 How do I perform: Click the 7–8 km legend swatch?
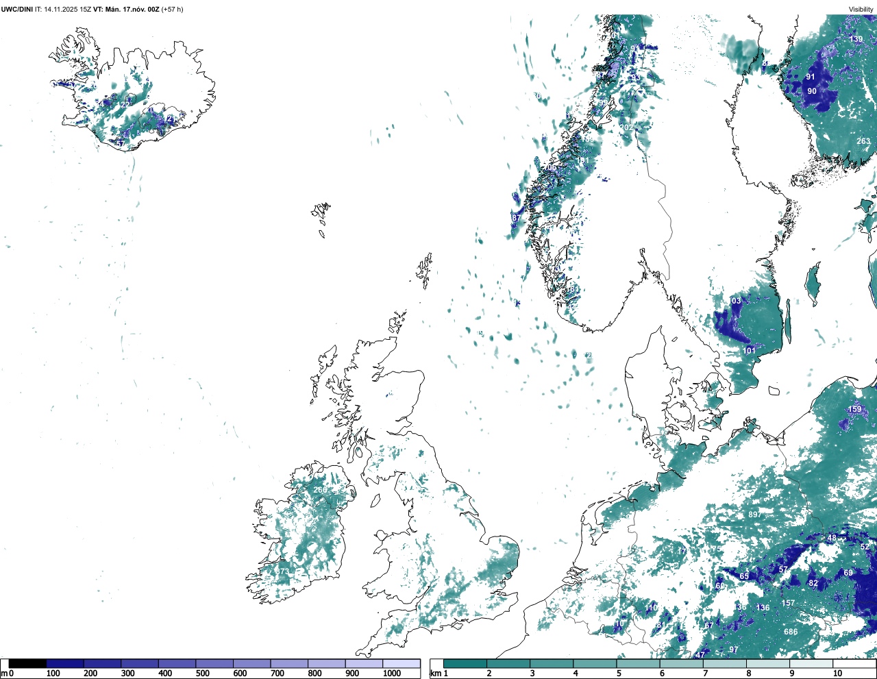pyautogui.click(x=725, y=663)
